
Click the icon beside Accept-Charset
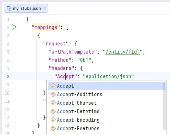click(x=53, y=103)
